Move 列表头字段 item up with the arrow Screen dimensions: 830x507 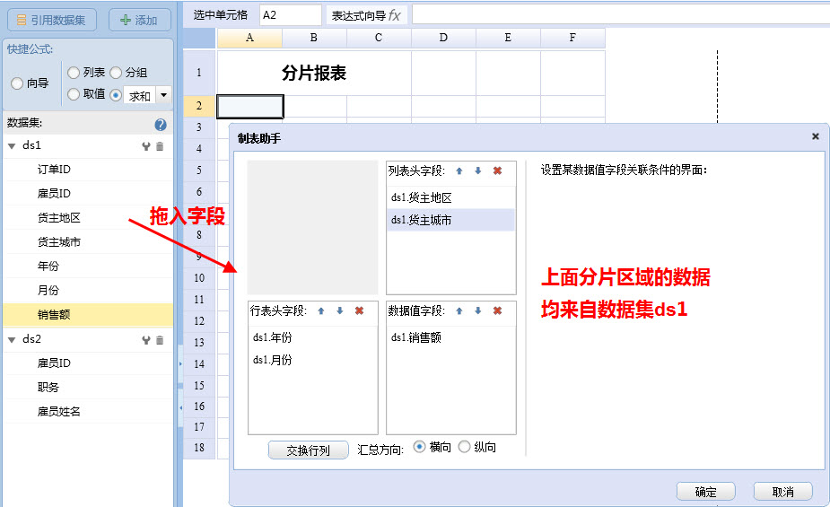459,170
